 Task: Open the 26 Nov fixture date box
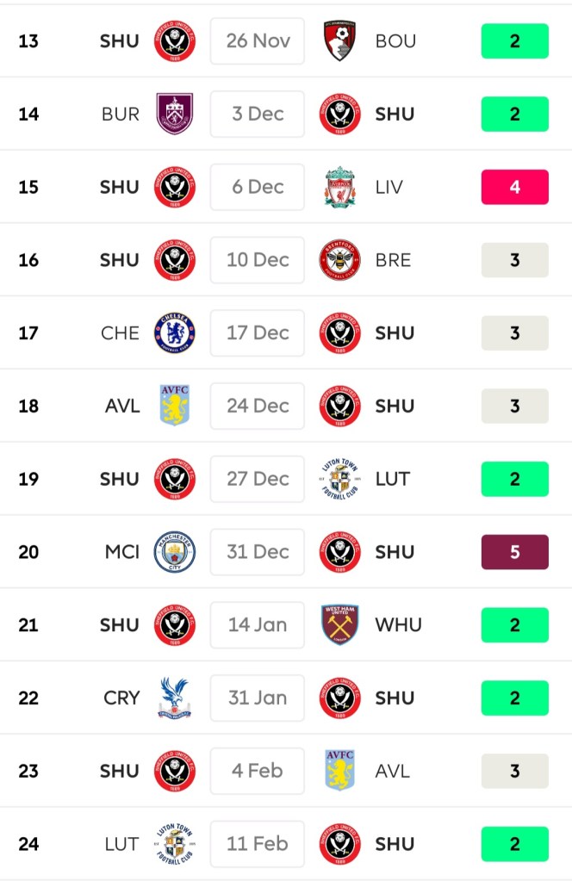pos(258,41)
